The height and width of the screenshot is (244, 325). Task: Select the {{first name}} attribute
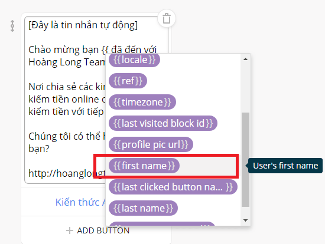coord(144,166)
